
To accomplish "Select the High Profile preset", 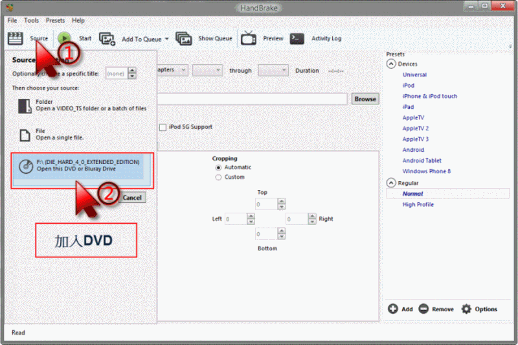I will tap(418, 204).
